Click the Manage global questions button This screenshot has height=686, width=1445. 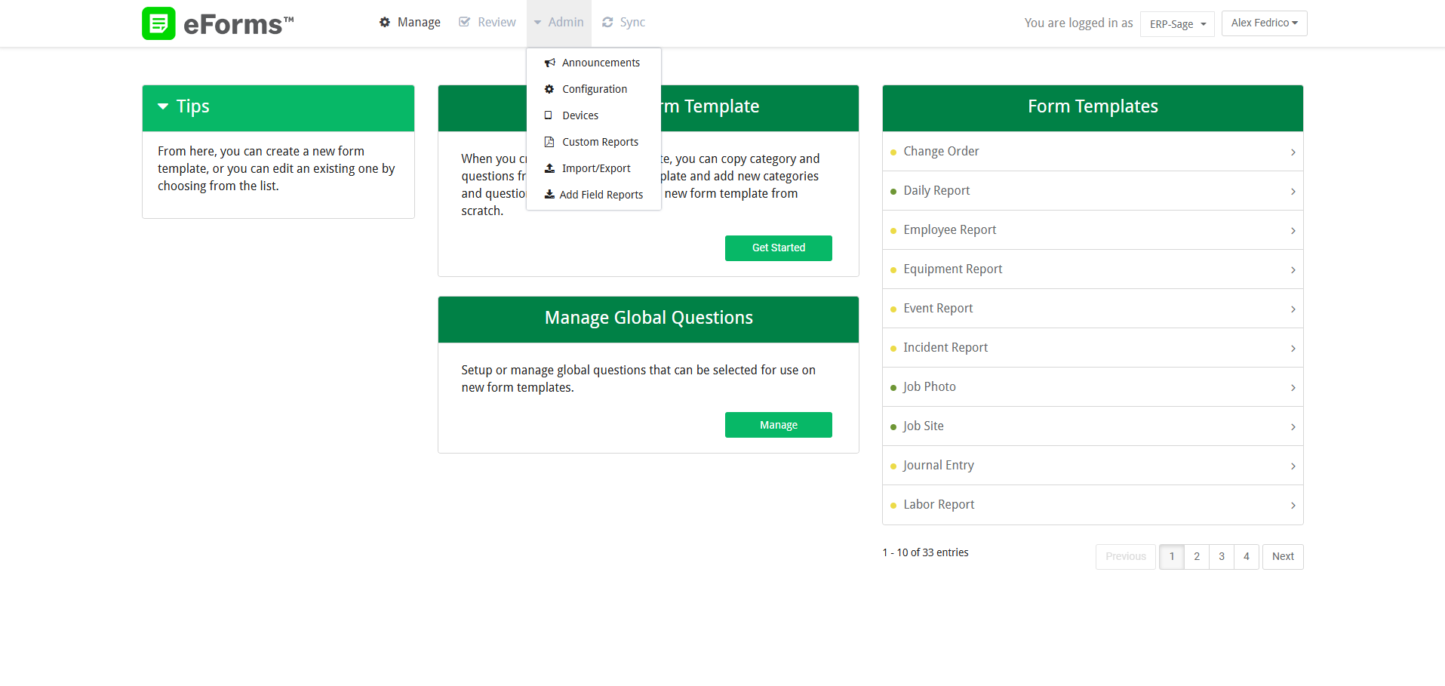click(779, 425)
